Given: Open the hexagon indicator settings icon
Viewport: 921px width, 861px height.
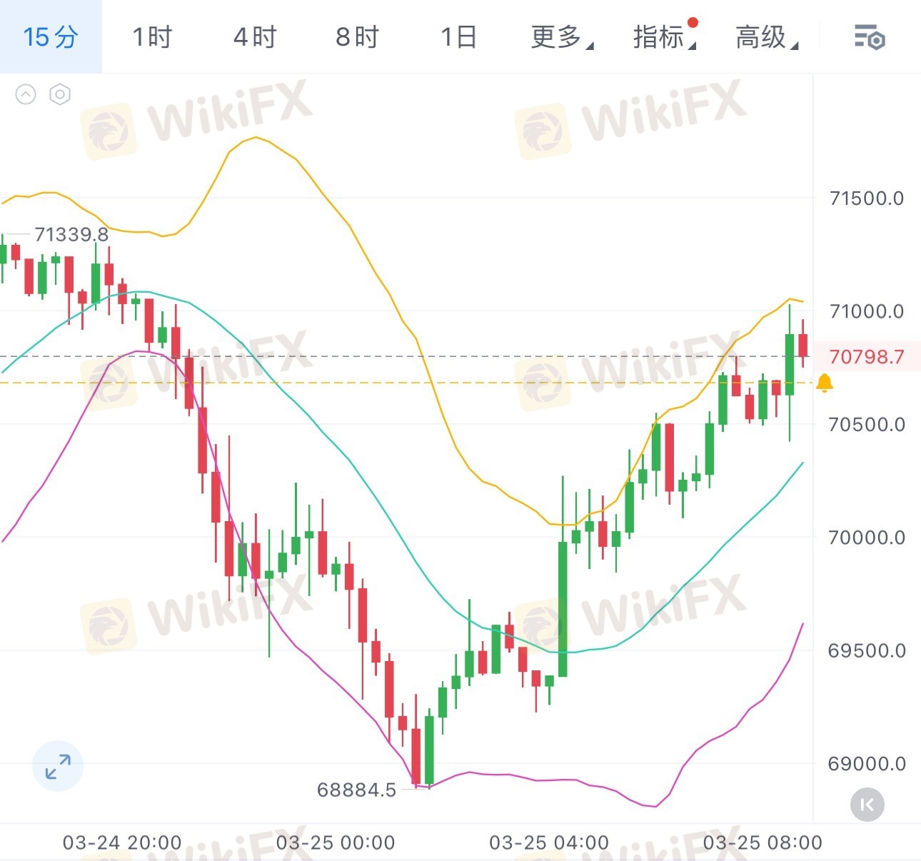Looking at the screenshot, I should [60, 94].
